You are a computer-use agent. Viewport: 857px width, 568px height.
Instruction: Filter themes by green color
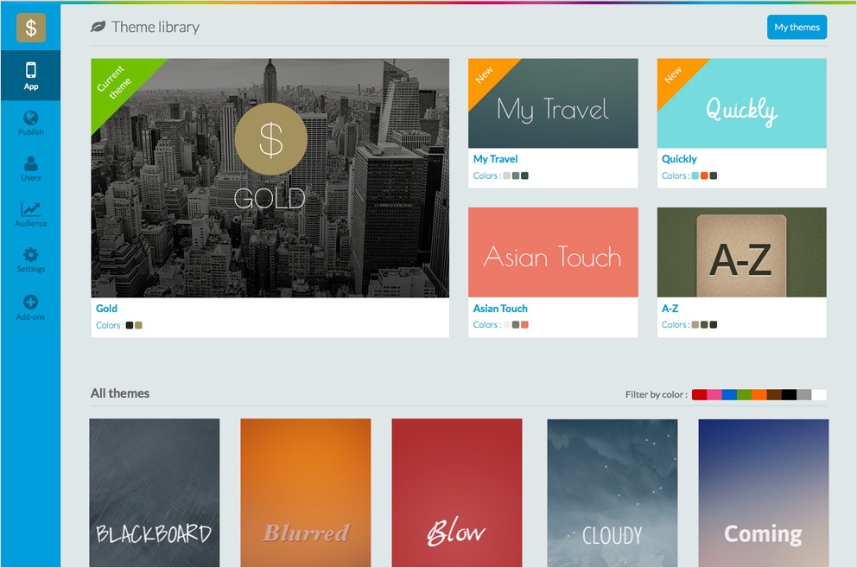(x=744, y=394)
